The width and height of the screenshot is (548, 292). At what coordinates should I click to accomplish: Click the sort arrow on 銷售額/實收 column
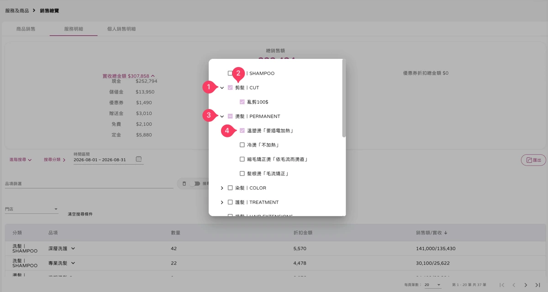coord(446,233)
